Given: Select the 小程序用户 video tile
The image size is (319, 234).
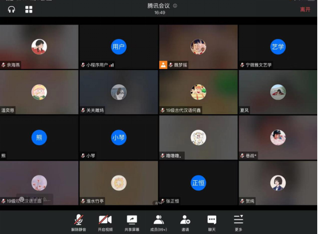Looking at the screenshot, I should tap(119, 47).
